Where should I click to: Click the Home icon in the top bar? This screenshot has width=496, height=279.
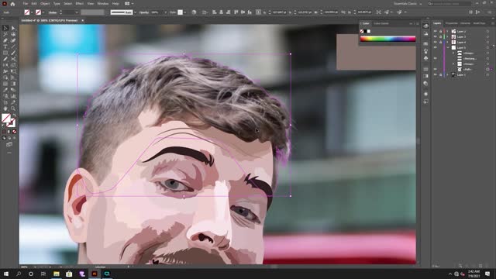[12, 4]
